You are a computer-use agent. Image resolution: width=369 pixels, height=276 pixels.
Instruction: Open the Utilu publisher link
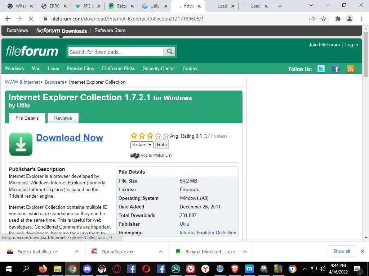[184, 224]
